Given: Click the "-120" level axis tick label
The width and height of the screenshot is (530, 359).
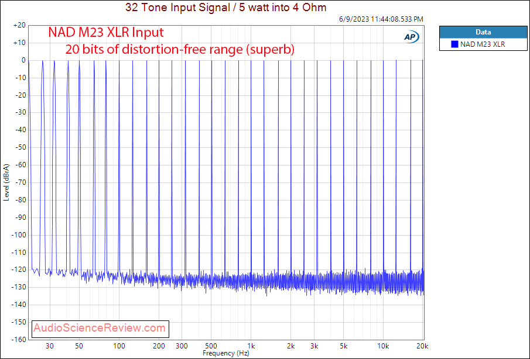Looking at the screenshot, I should [x=19, y=270].
